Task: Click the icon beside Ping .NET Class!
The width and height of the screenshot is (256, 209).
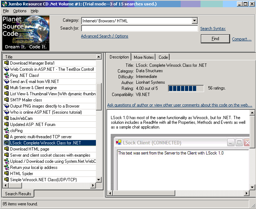Action: [x=6, y=75]
